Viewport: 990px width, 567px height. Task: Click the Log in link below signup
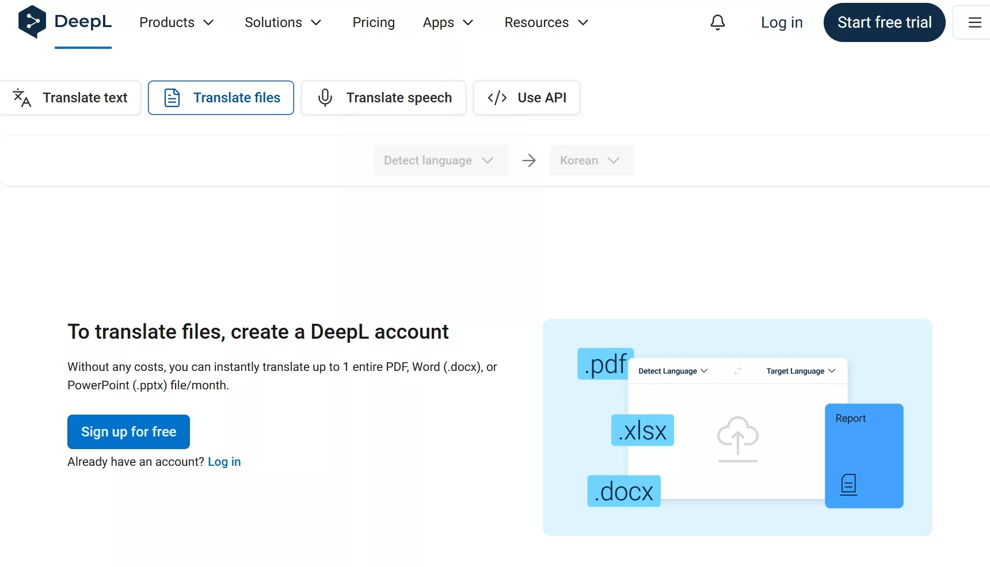coord(224,462)
